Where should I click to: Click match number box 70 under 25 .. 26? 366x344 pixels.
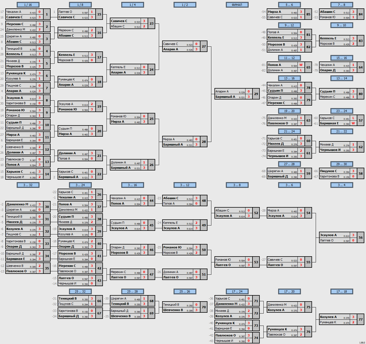pyautogui.click(x=204, y=307)
